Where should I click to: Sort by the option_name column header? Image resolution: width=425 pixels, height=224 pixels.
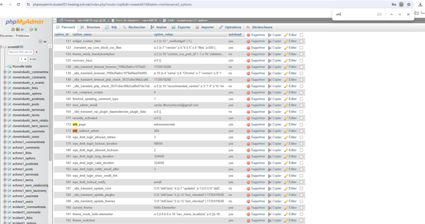click(x=82, y=34)
